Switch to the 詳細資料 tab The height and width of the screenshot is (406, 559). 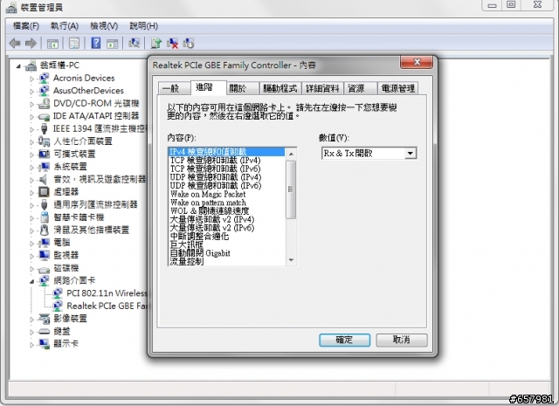pyautogui.click(x=322, y=88)
